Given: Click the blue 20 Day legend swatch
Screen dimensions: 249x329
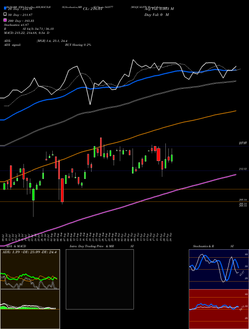Looking at the screenshot, I should click(x=5, y=8).
